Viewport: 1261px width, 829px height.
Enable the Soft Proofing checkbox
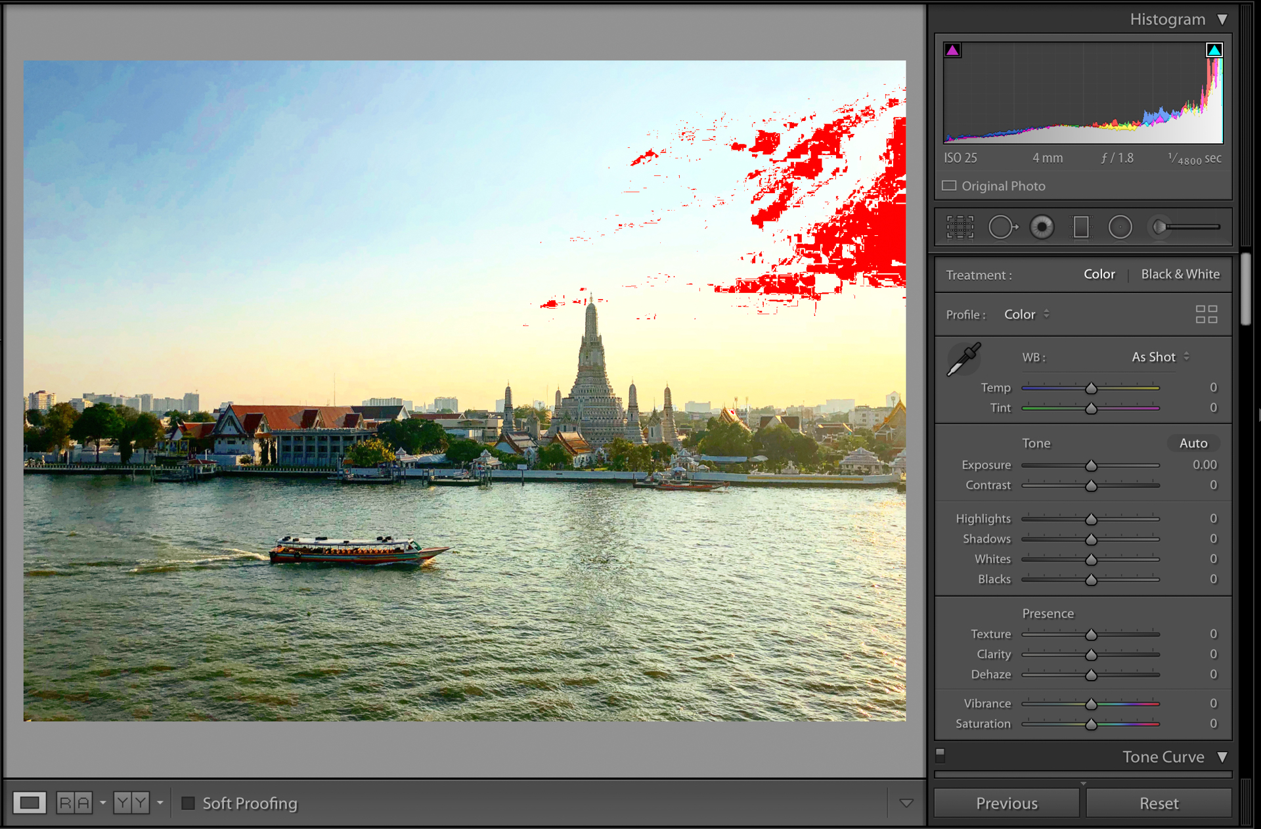pyautogui.click(x=188, y=803)
